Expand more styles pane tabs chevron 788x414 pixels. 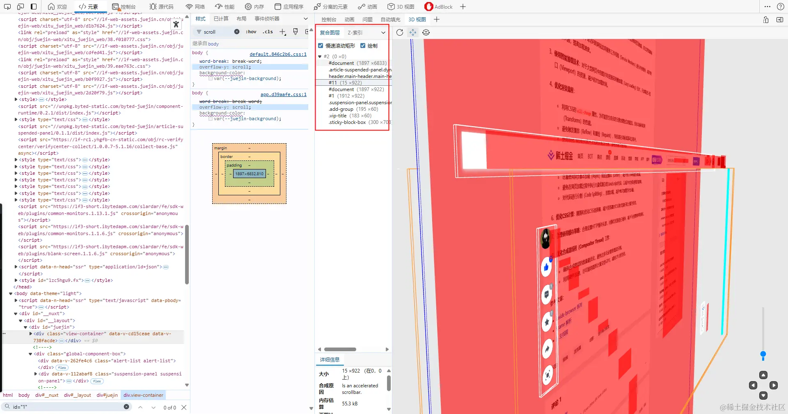point(305,19)
